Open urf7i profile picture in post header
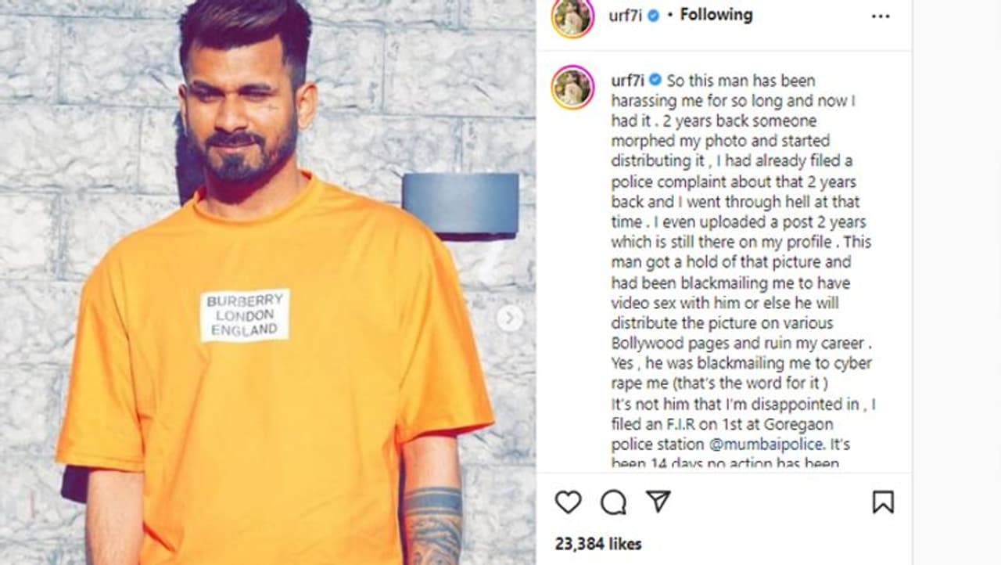This screenshot has height=565, width=1001. click(x=572, y=16)
